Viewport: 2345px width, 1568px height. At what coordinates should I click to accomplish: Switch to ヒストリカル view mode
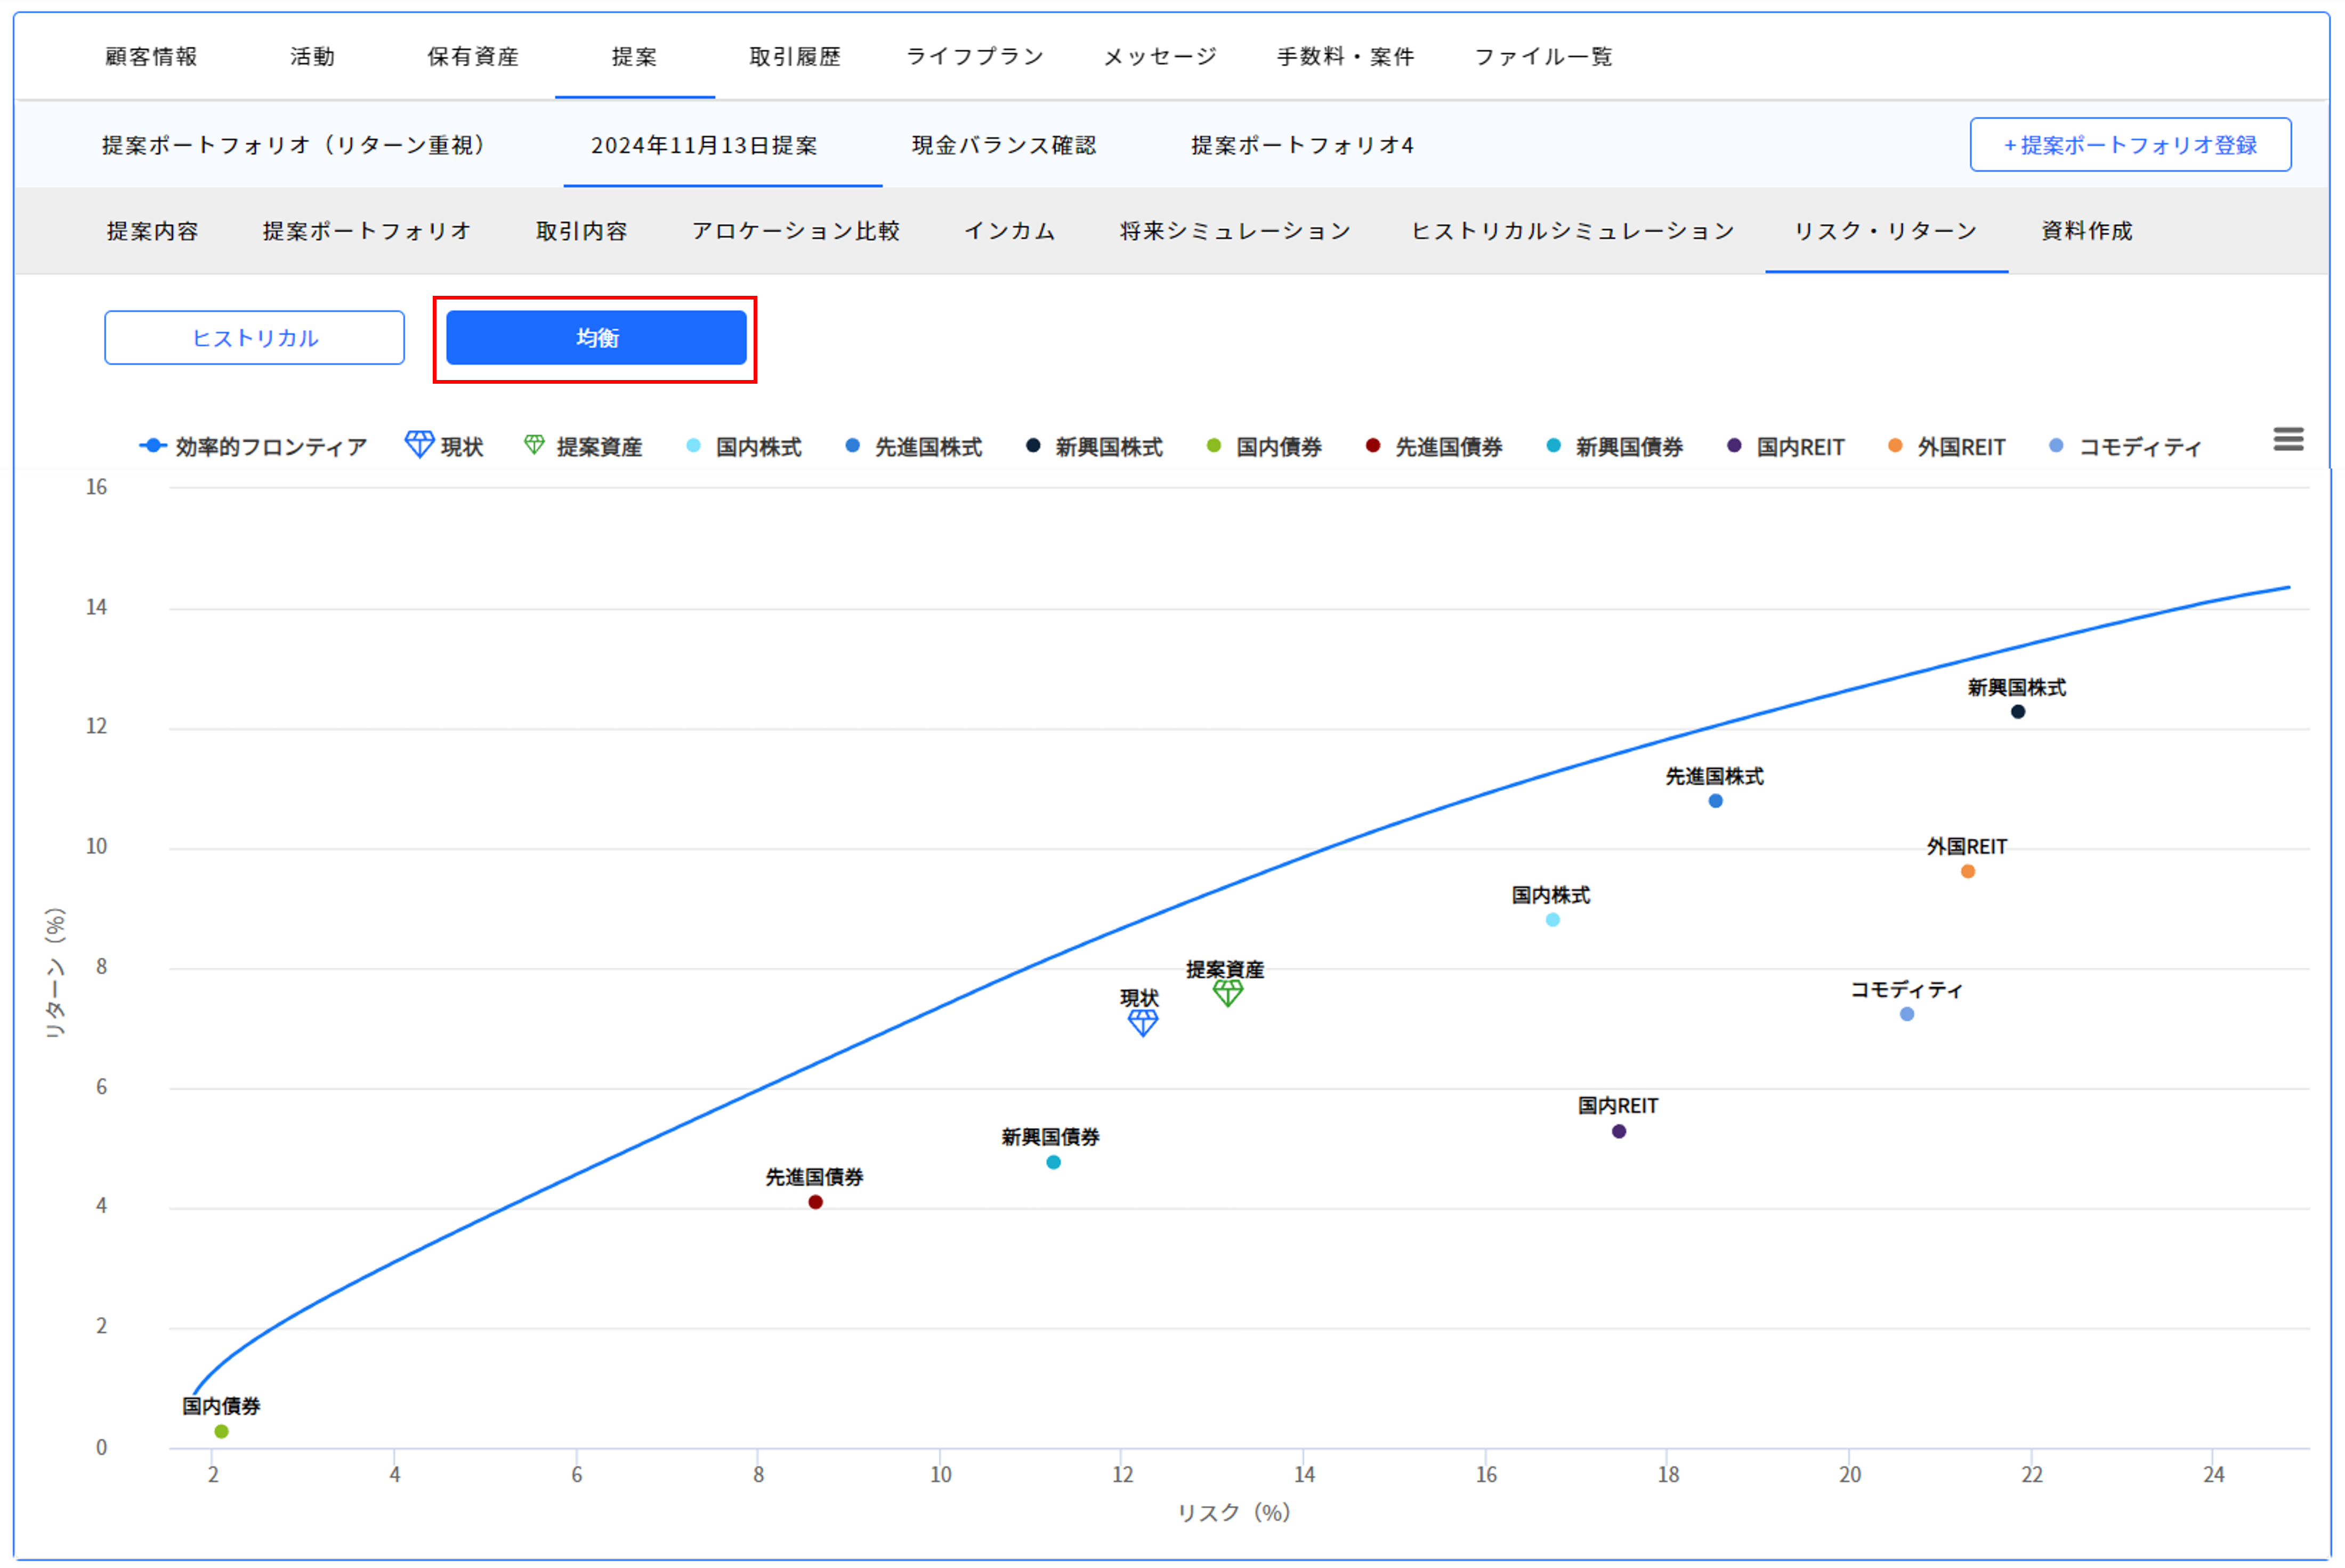click(x=254, y=338)
